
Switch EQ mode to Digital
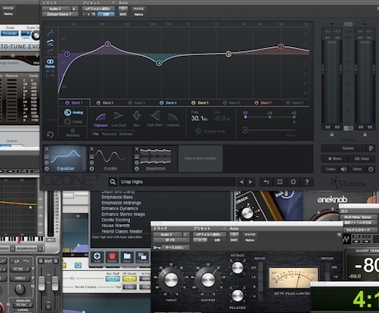tap(73, 121)
